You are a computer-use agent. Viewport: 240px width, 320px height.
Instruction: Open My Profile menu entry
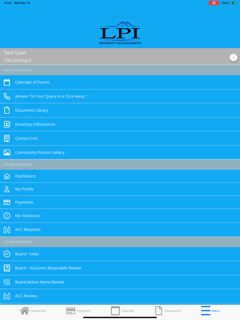tap(120, 189)
